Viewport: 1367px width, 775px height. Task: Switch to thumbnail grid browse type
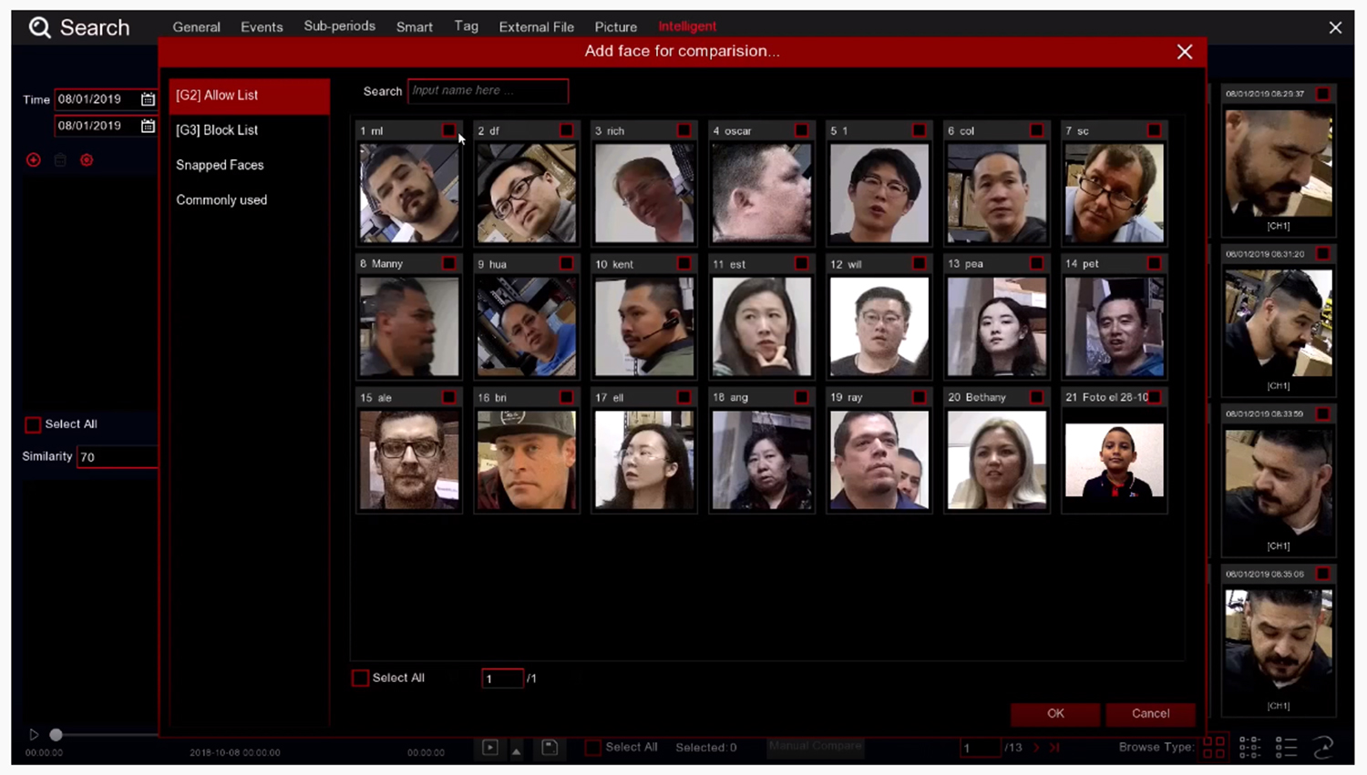(x=1214, y=748)
